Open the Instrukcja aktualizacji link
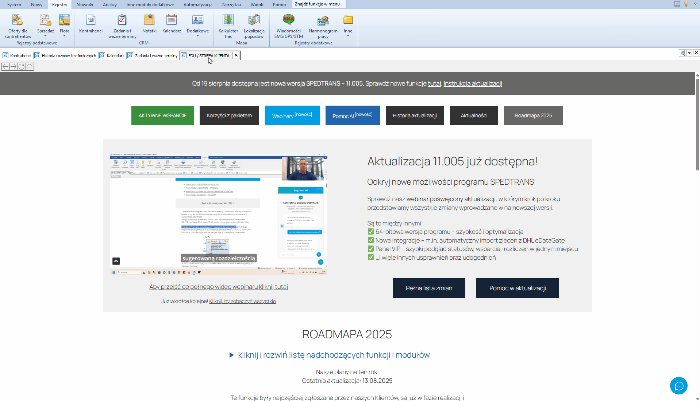Viewport: 700px width, 401px height. pos(473,83)
